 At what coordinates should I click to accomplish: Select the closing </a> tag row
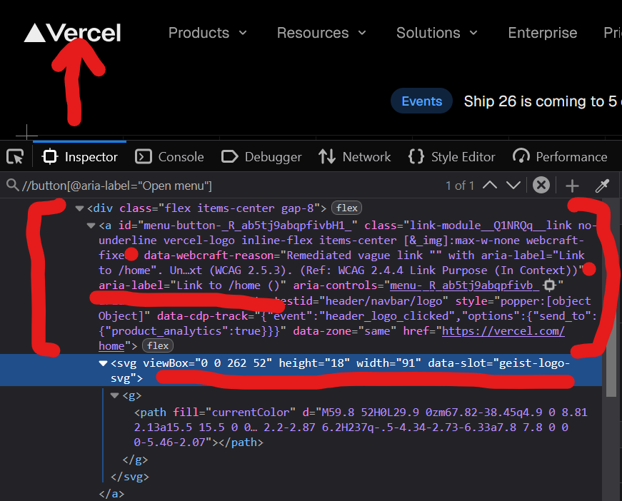[111, 494]
